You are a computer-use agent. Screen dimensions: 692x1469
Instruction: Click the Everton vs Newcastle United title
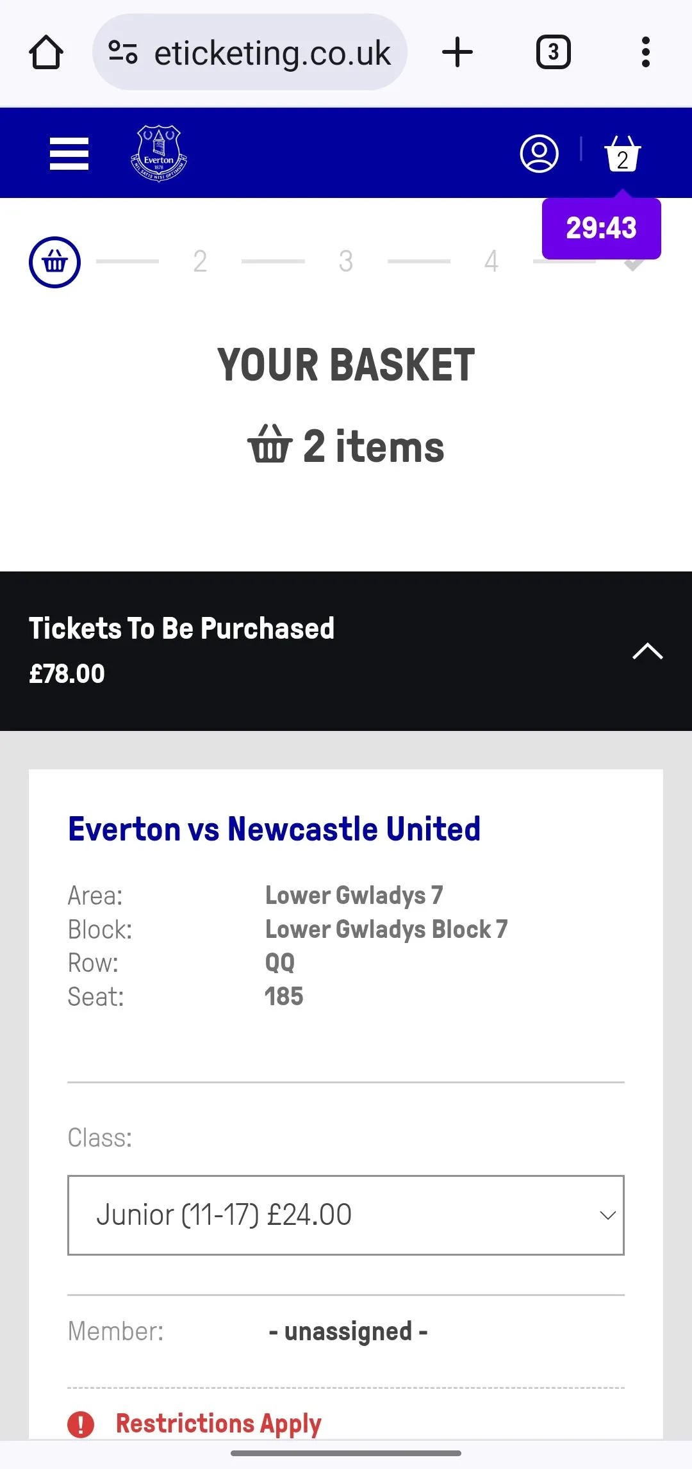274,829
